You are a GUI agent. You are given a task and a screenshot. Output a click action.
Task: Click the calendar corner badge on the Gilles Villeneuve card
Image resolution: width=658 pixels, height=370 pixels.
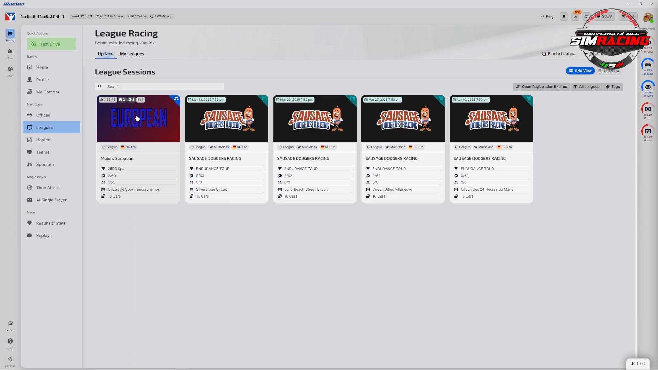(x=441, y=99)
